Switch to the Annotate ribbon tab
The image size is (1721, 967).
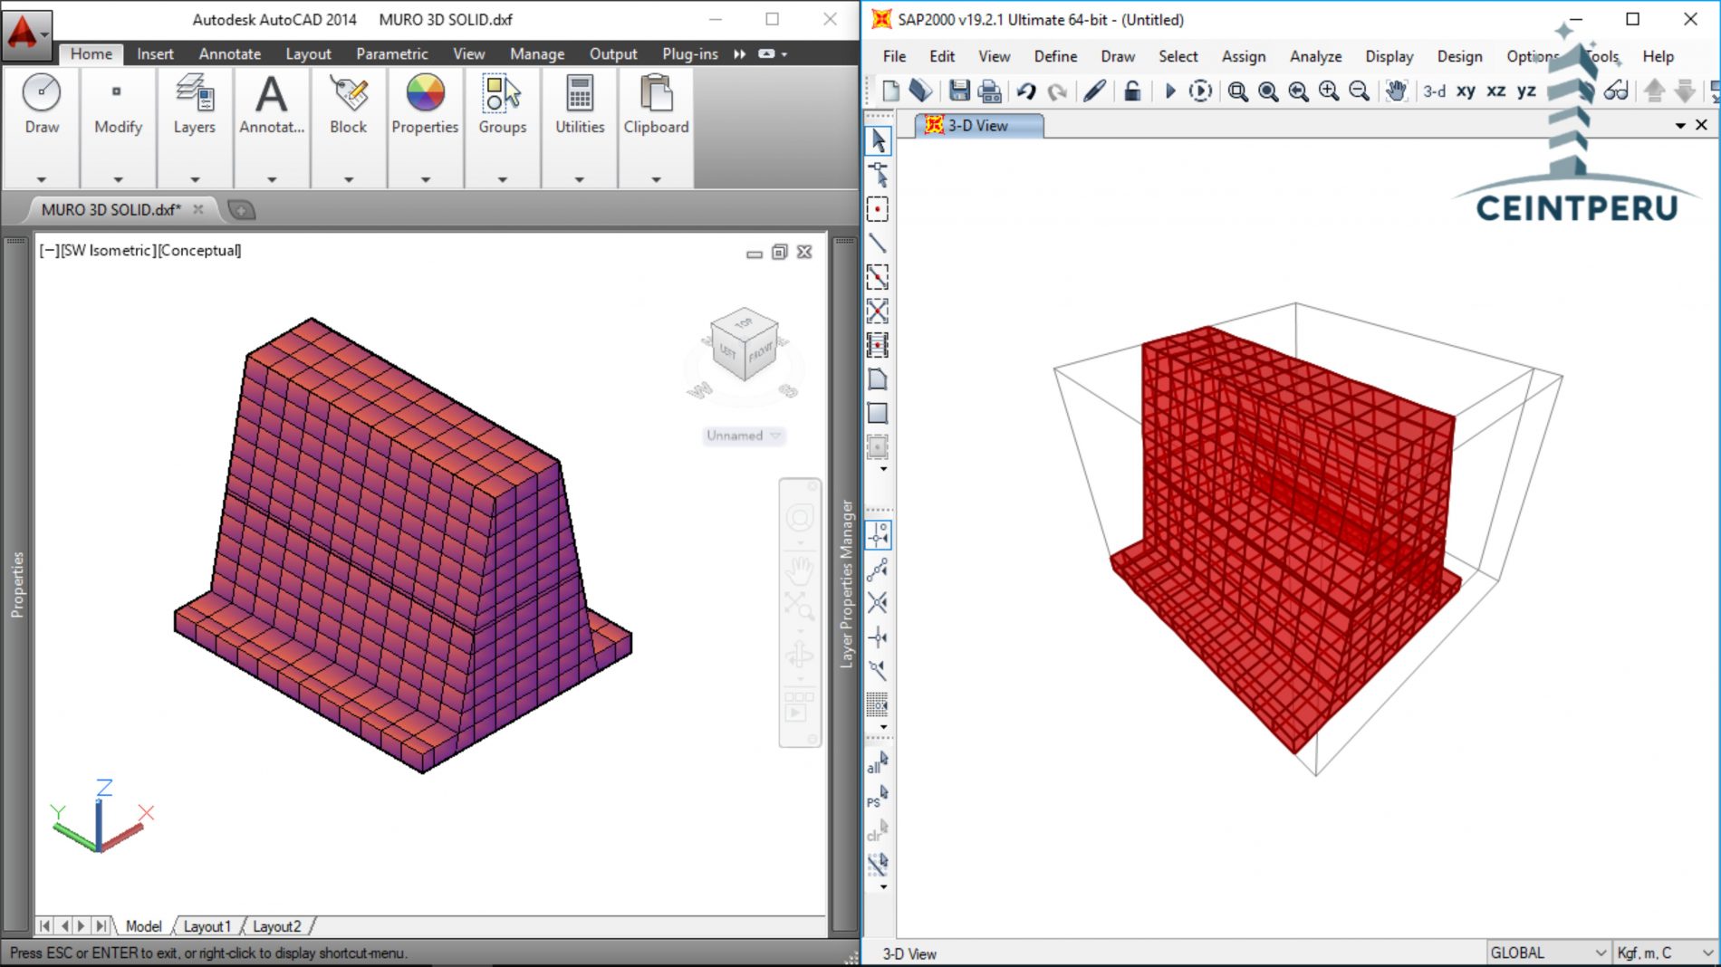click(229, 53)
